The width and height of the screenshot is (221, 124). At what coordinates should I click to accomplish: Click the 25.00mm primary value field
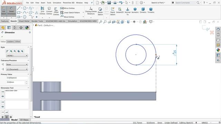[x=16, y=82]
